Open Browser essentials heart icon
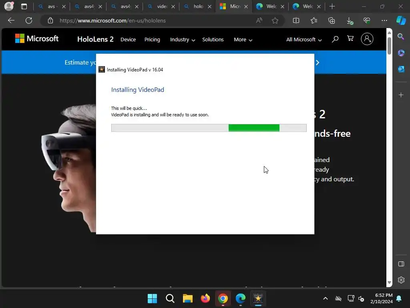The width and height of the screenshot is (410, 308). coord(367,20)
